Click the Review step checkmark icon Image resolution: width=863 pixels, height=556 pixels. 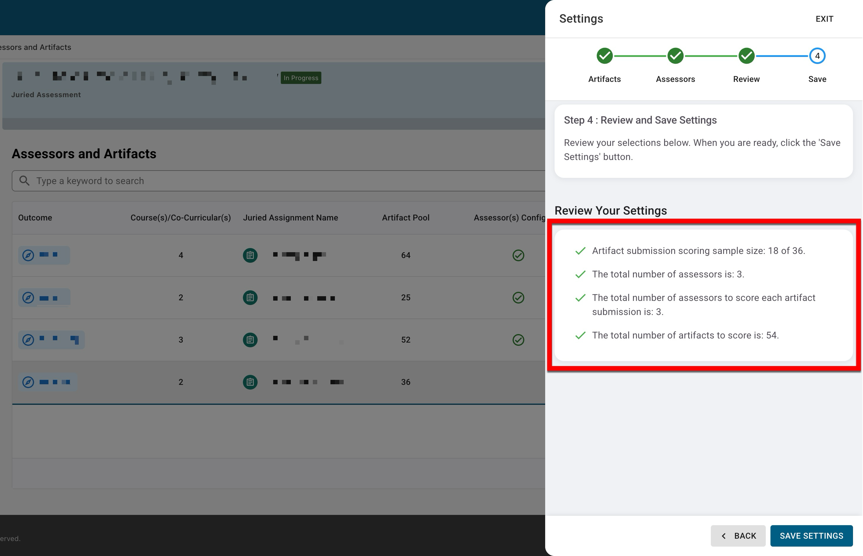click(746, 56)
